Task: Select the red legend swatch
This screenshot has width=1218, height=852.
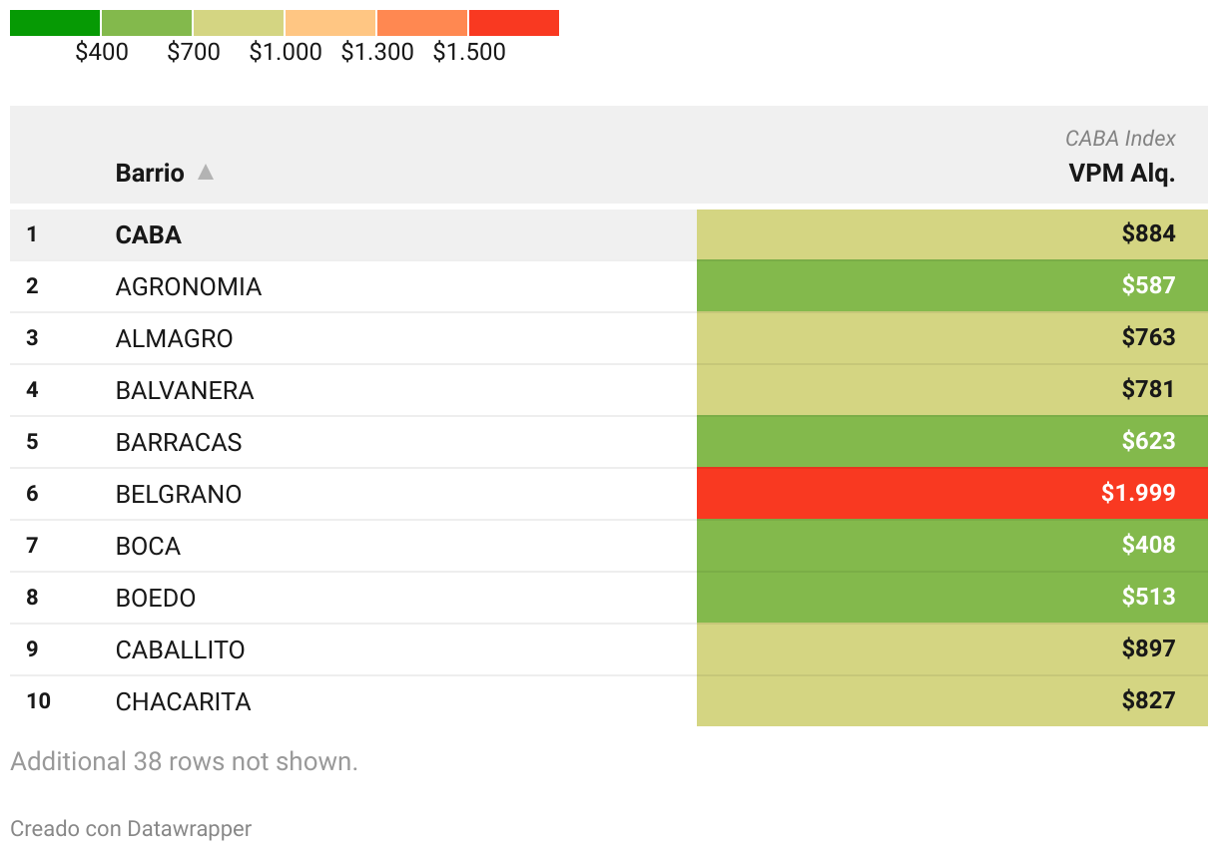Action: (514, 23)
